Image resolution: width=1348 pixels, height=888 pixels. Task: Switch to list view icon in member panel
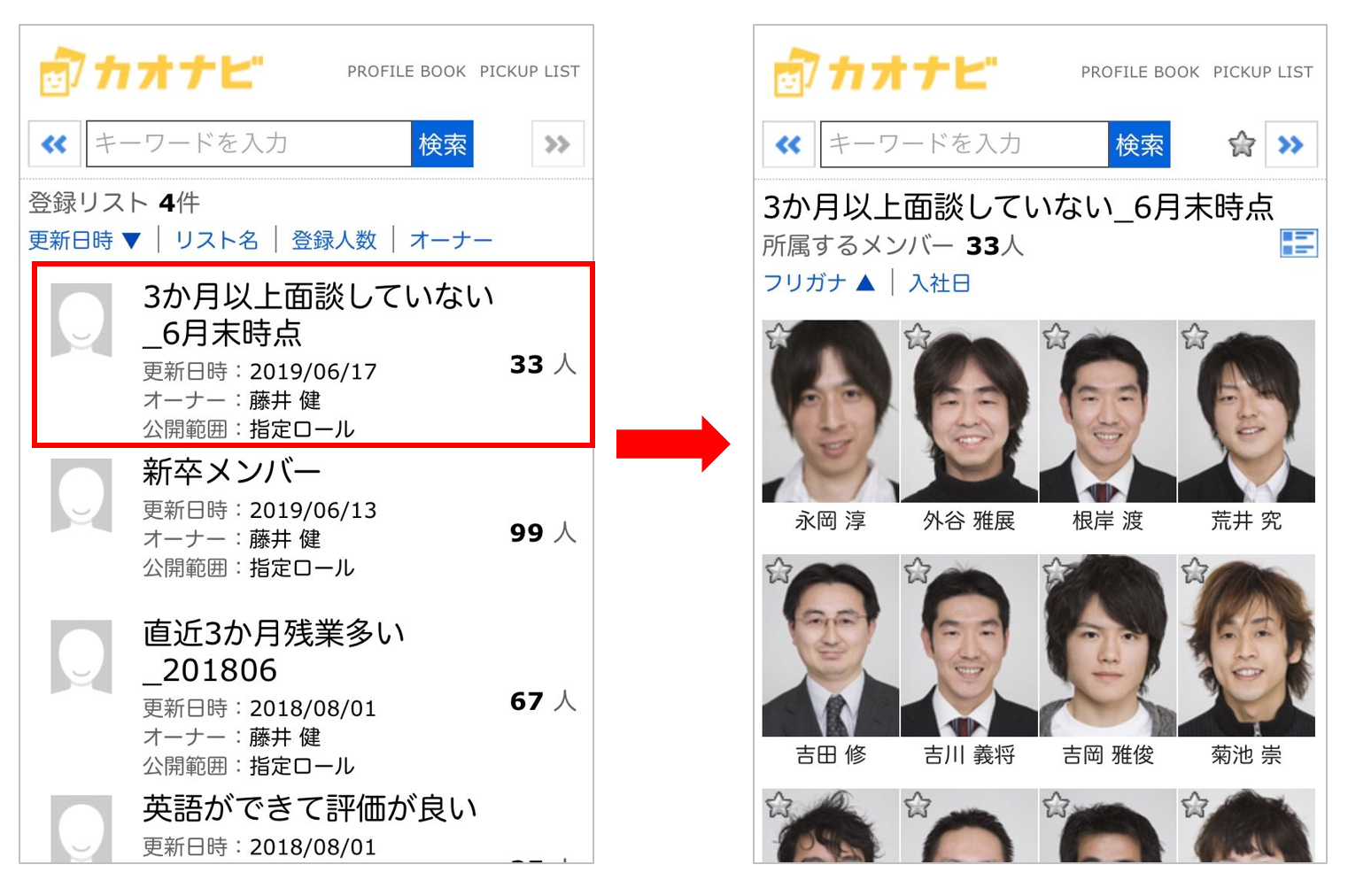pos(1298,243)
